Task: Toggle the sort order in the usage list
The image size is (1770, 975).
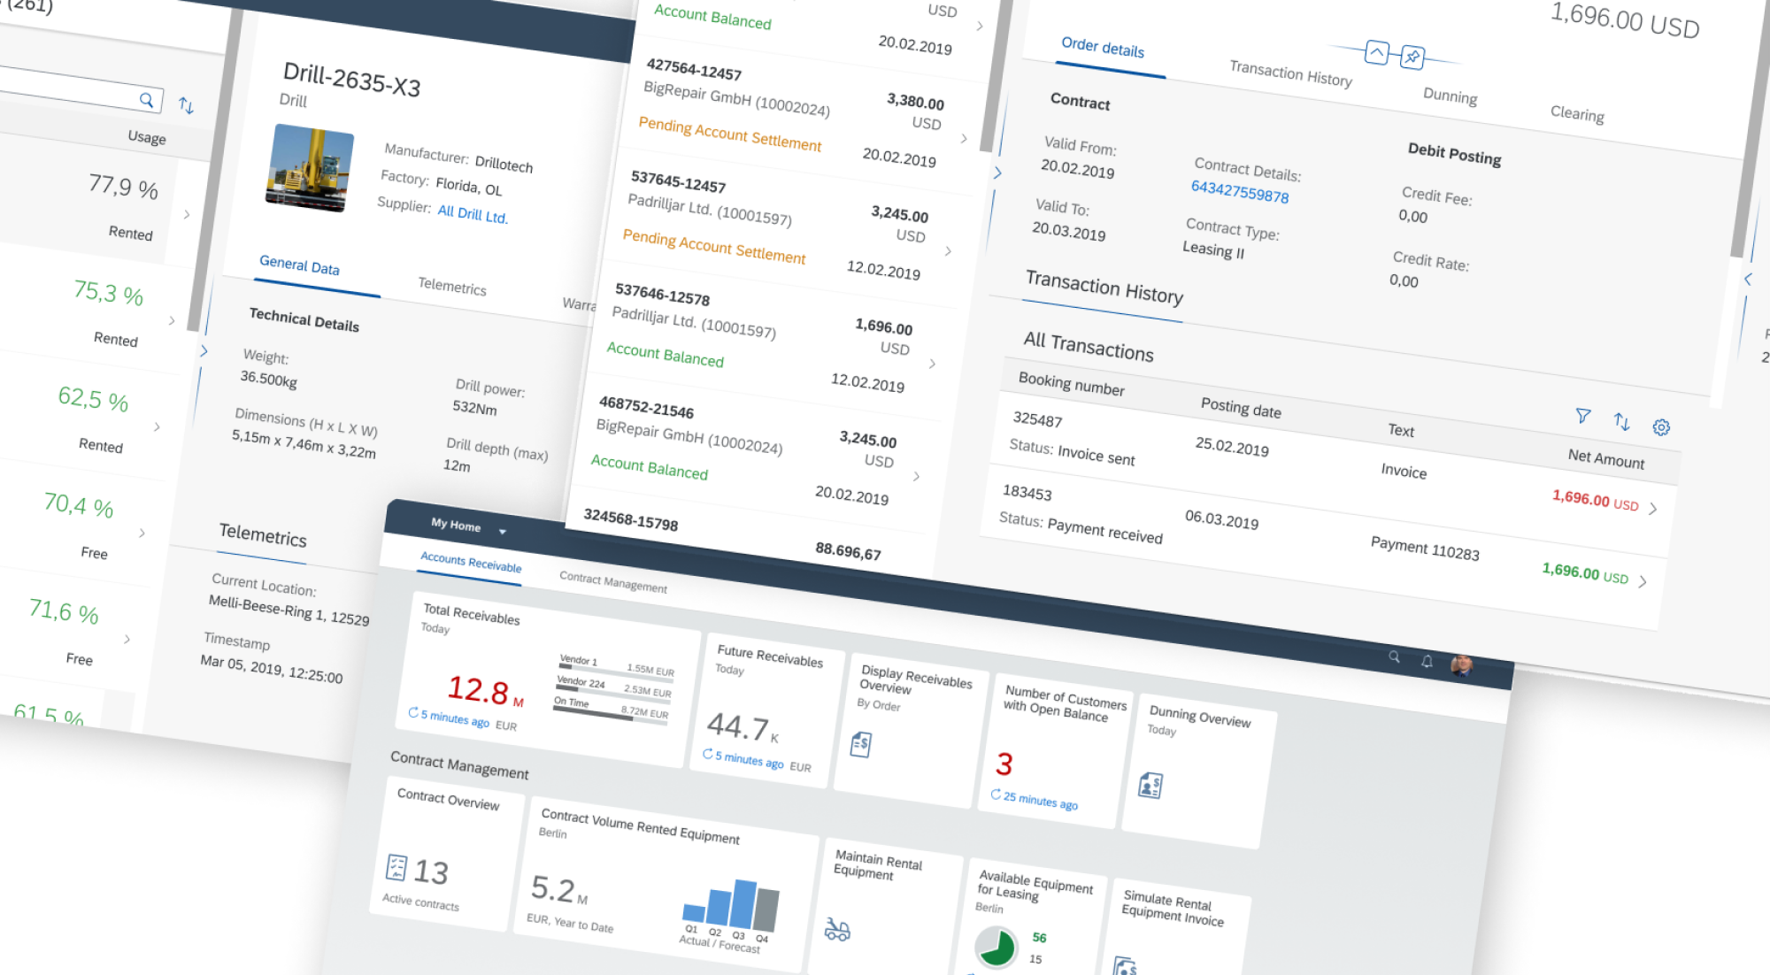Action: click(186, 104)
